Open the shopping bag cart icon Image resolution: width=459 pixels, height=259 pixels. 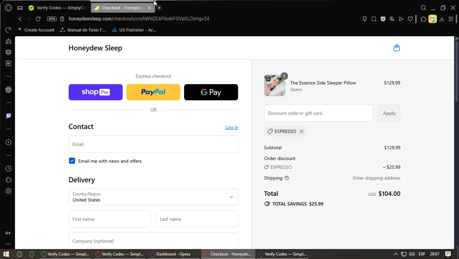(397, 48)
